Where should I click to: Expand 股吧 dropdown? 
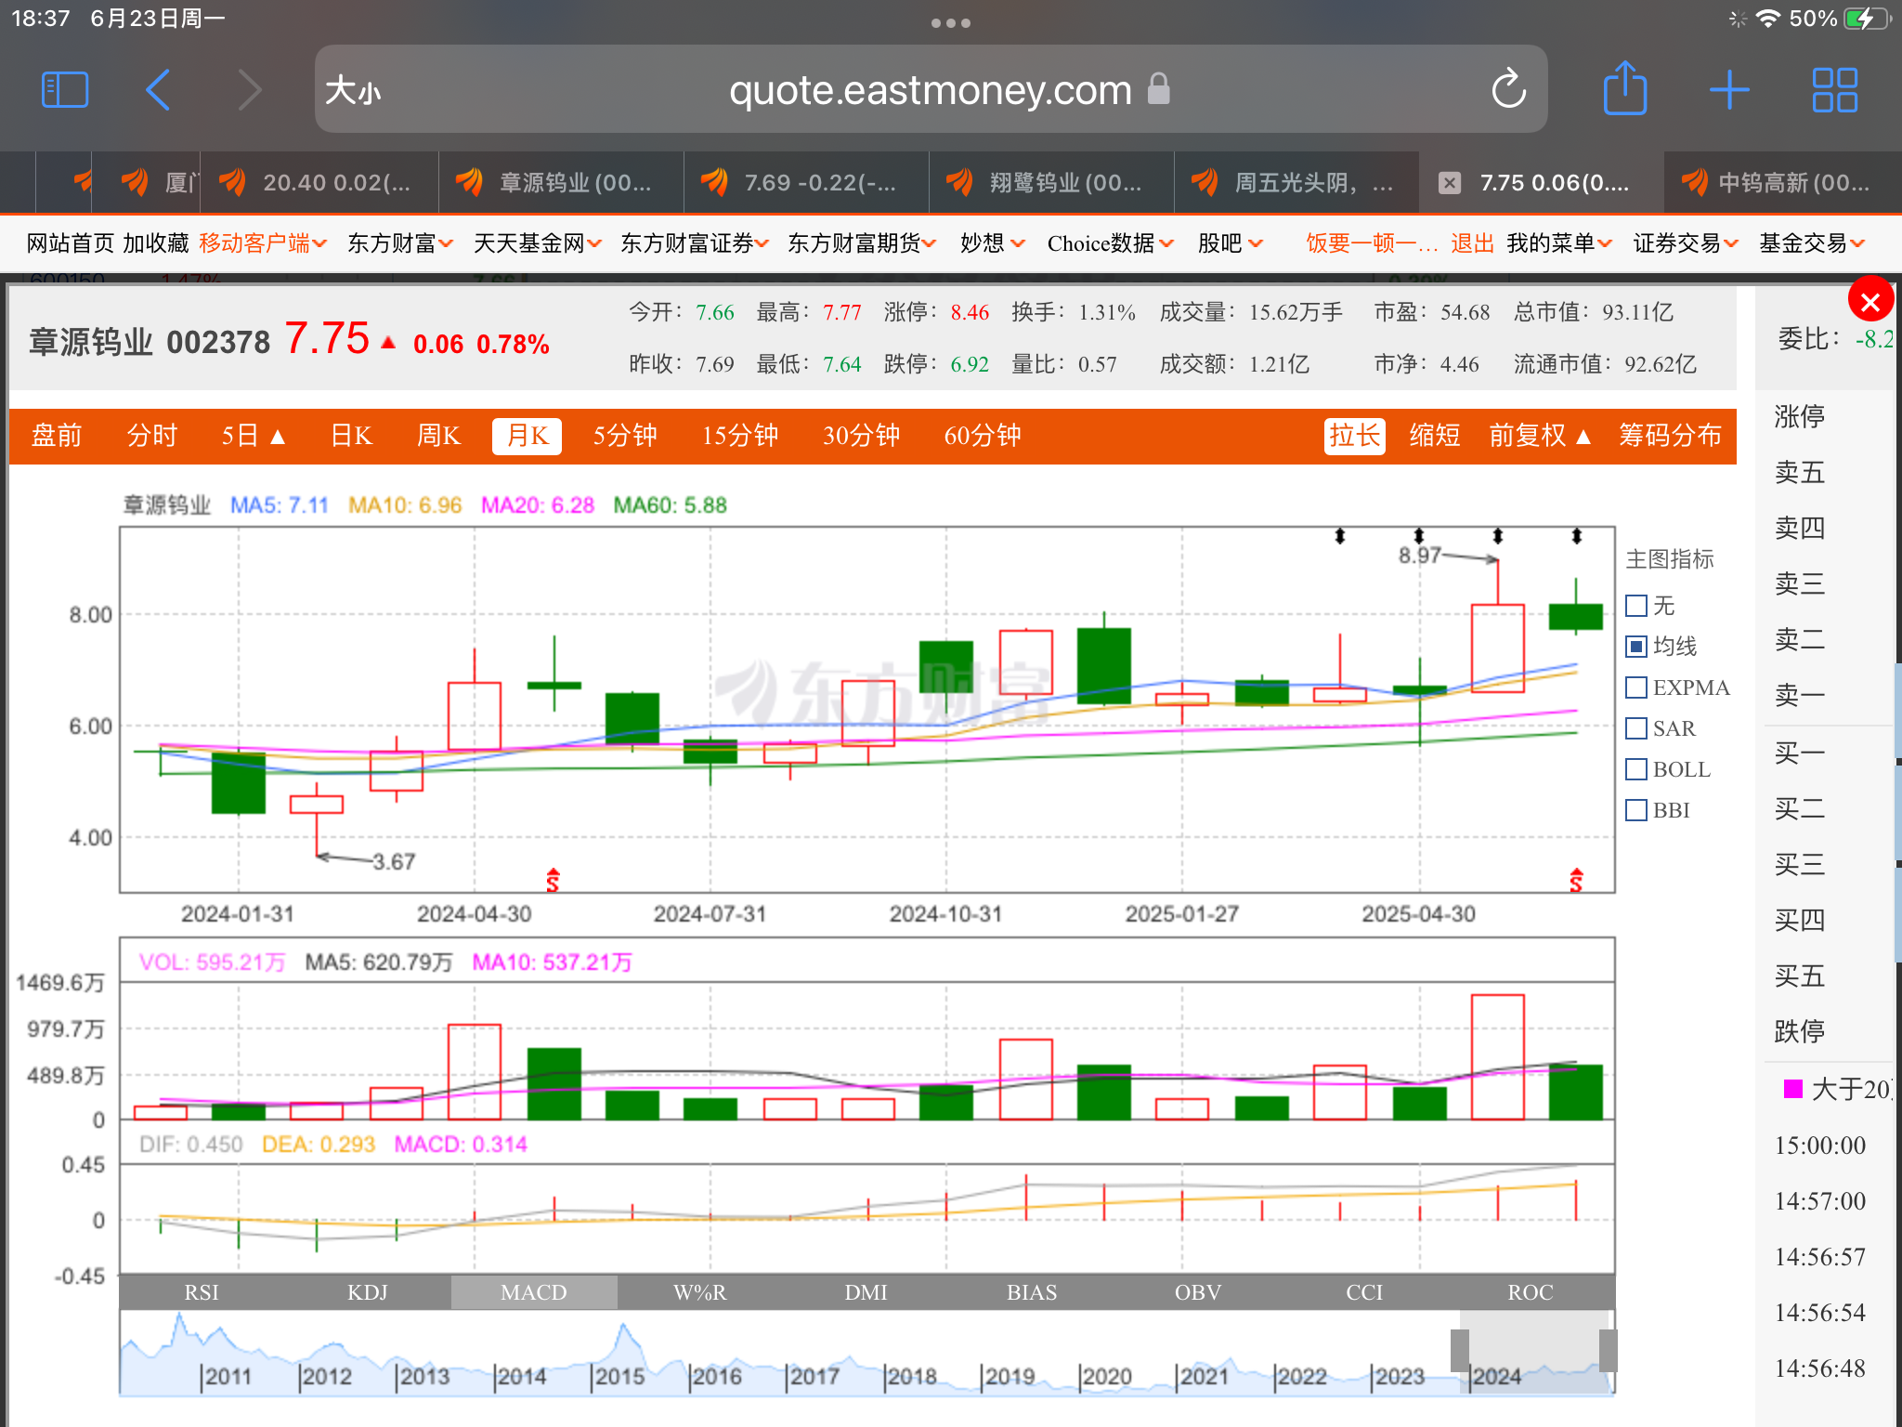click(x=1231, y=243)
